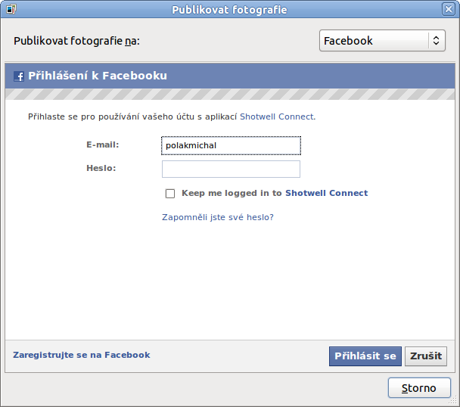Click the window resize grip corner
Screen dimensions: 460x407
(454, 401)
